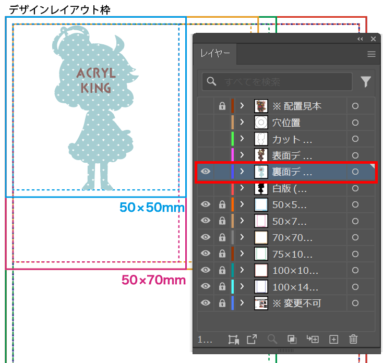Expand the カット layer contents
This screenshot has height=363, width=383.
242,139
